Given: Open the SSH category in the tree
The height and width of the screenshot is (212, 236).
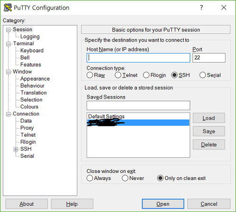Looking at the screenshot, I should (26, 149).
